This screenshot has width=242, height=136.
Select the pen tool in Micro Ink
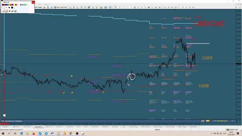coord(3,11)
